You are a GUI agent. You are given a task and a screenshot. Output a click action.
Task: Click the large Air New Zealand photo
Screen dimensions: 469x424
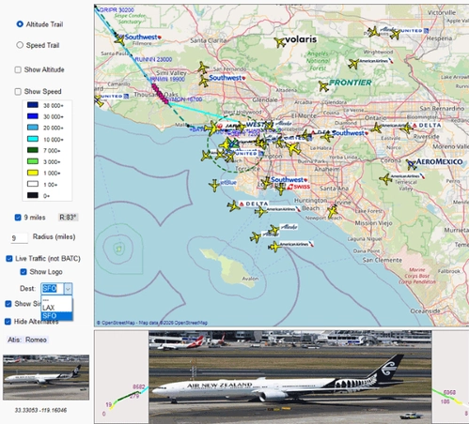pyautogui.click(x=290, y=377)
